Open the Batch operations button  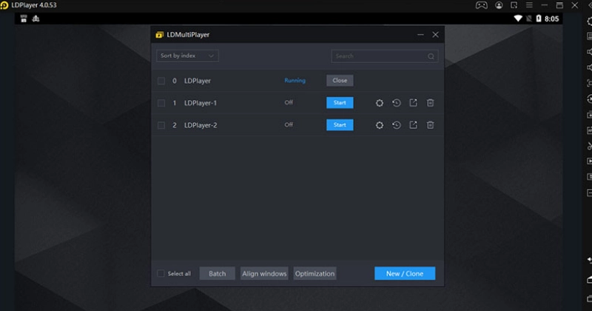click(x=217, y=273)
